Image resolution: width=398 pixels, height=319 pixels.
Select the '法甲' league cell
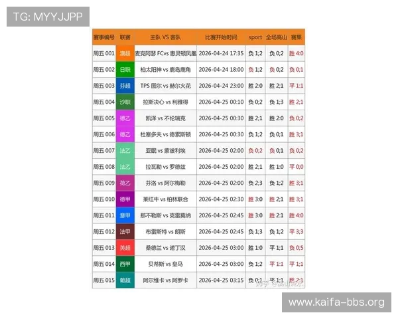pyautogui.click(x=125, y=232)
